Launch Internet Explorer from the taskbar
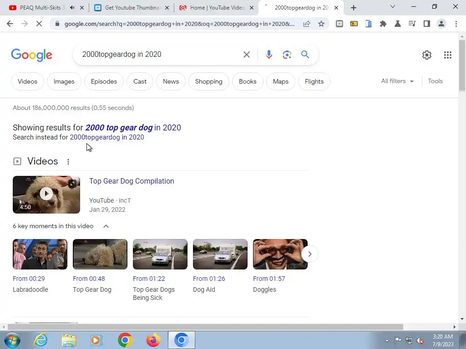The height and width of the screenshot is (349, 466). 41,340
